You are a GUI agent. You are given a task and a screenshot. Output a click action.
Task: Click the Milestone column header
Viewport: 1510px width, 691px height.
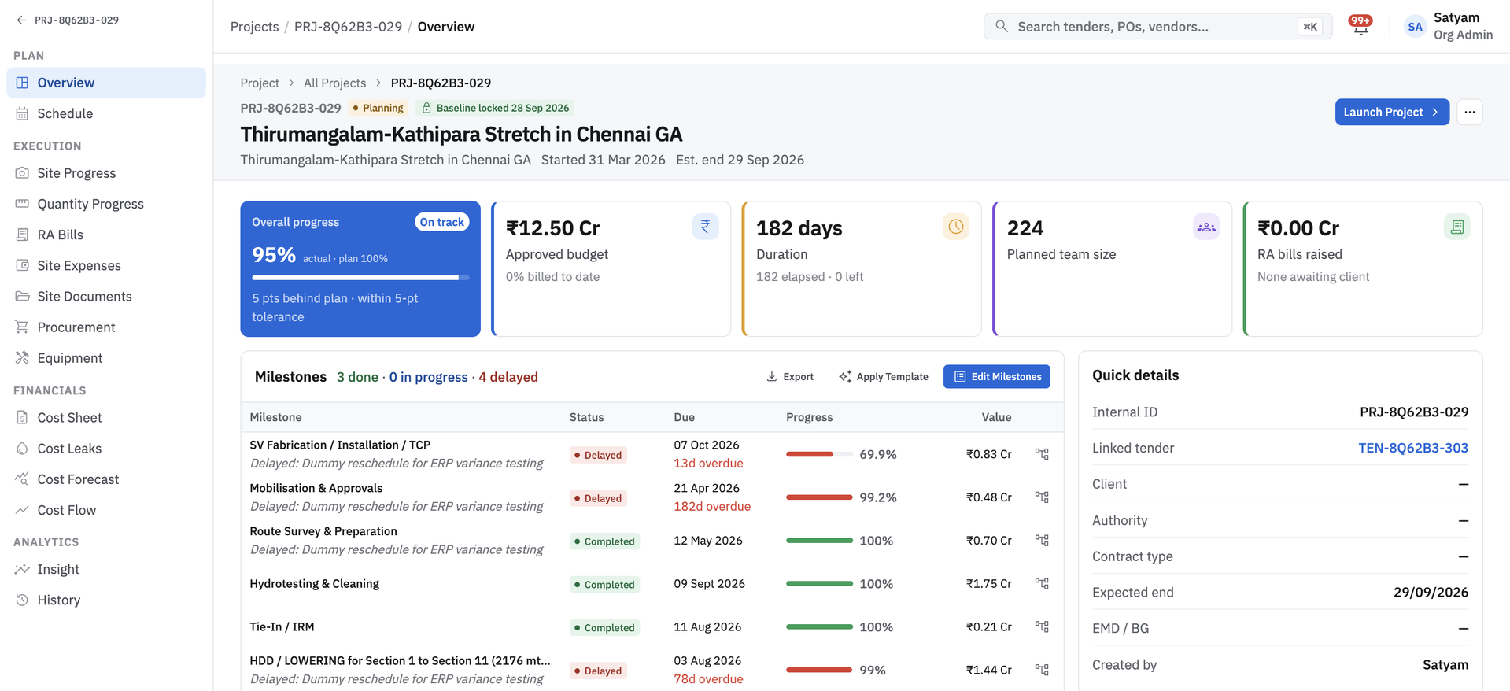275,417
